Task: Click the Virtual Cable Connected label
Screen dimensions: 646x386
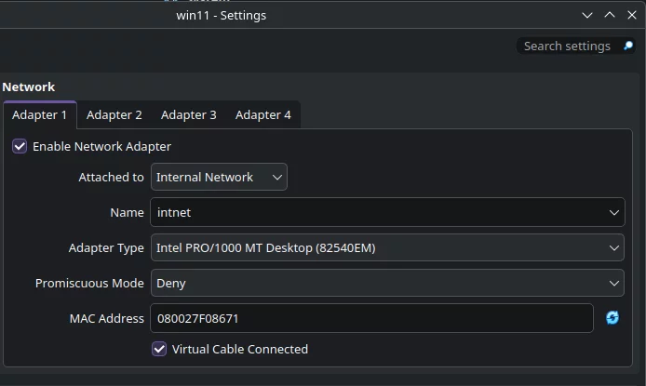Action: click(x=239, y=349)
